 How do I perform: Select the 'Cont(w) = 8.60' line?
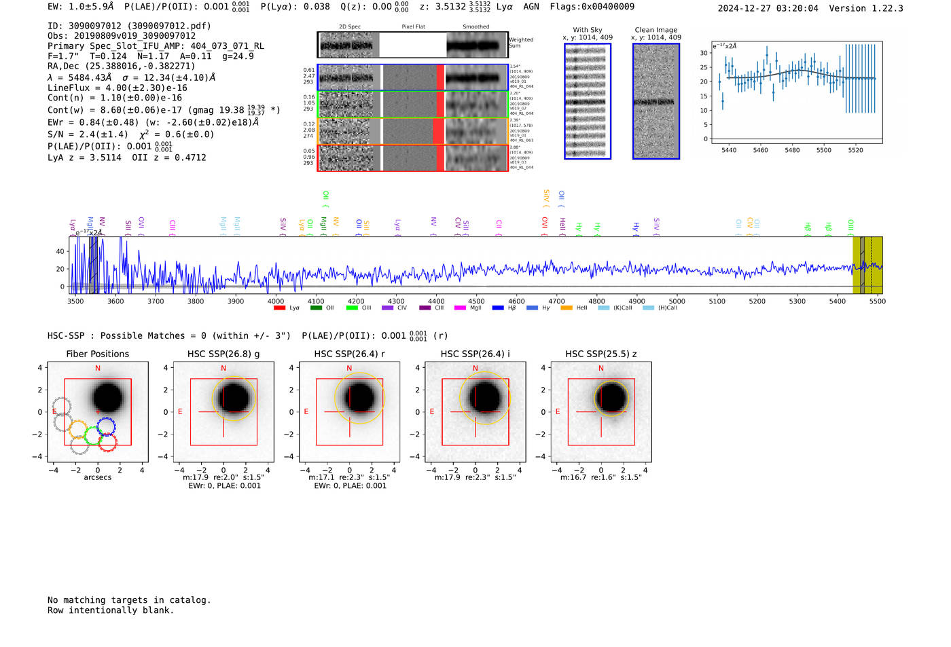(164, 109)
